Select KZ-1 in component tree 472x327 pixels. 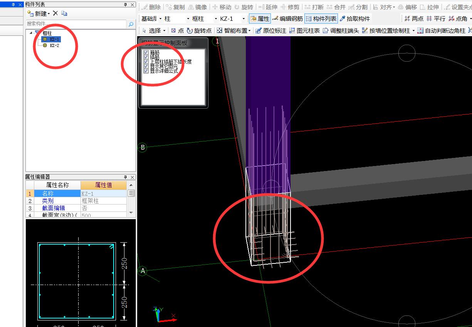coord(55,39)
